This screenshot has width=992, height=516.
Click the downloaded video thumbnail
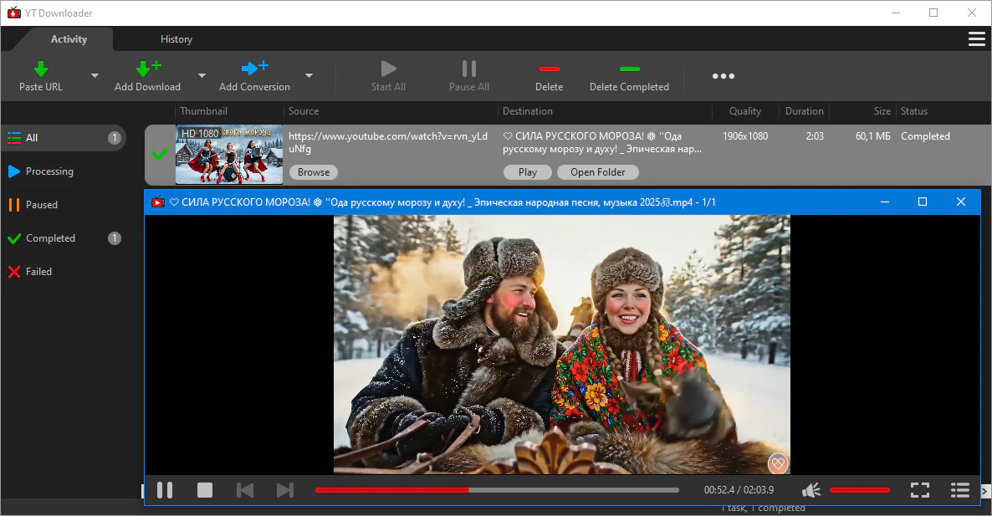point(223,155)
